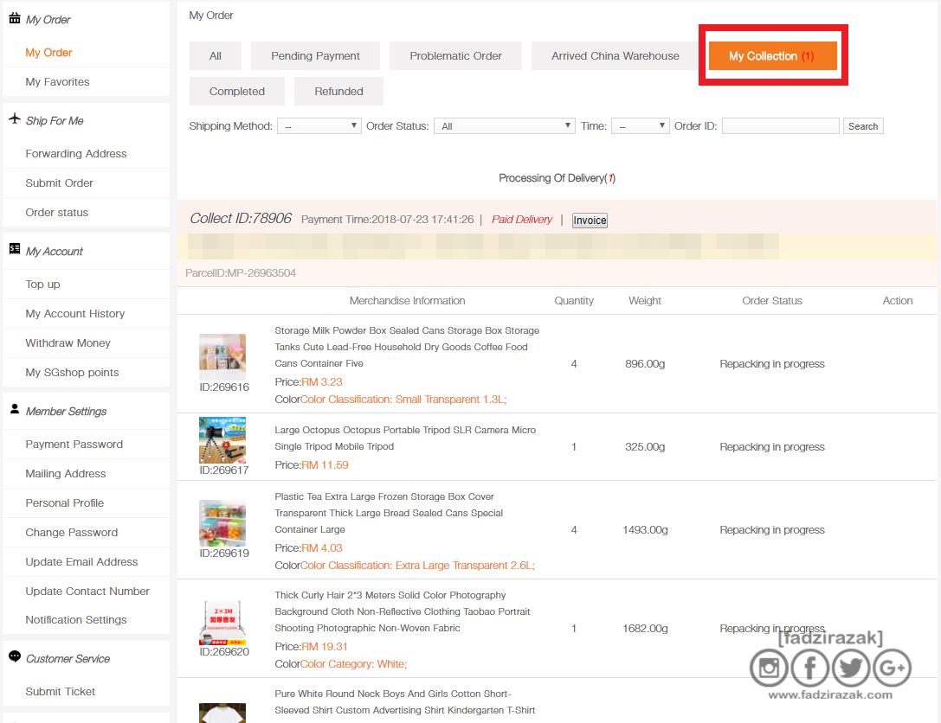Open the Problematic Order tab
The height and width of the screenshot is (723, 941).
(x=455, y=55)
